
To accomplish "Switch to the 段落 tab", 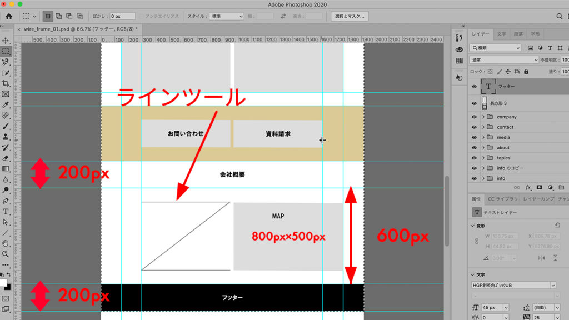I will point(518,34).
